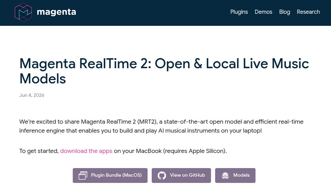The width and height of the screenshot is (331, 186).
Task: Click the GitHub octocat icon
Action: [x=162, y=175]
